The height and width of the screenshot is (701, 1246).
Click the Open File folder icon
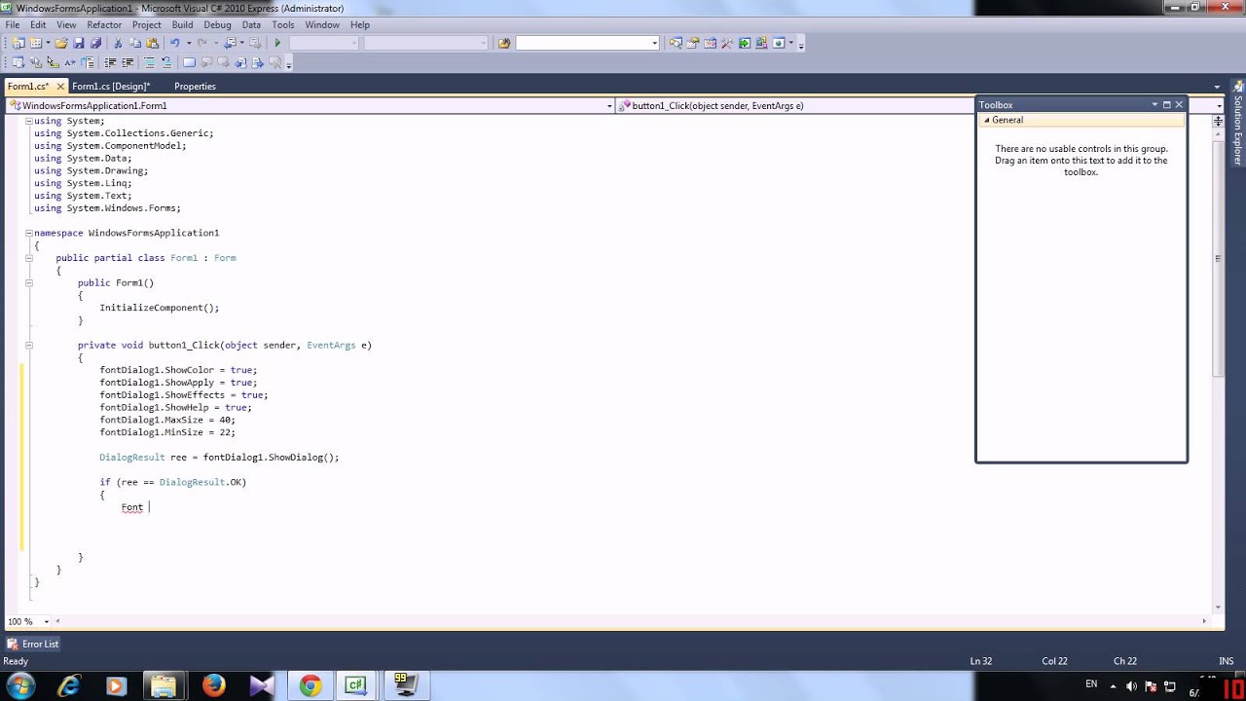[61, 43]
